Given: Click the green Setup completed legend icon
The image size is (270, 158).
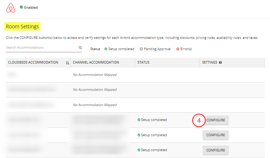Looking at the screenshot, I should point(106,49).
